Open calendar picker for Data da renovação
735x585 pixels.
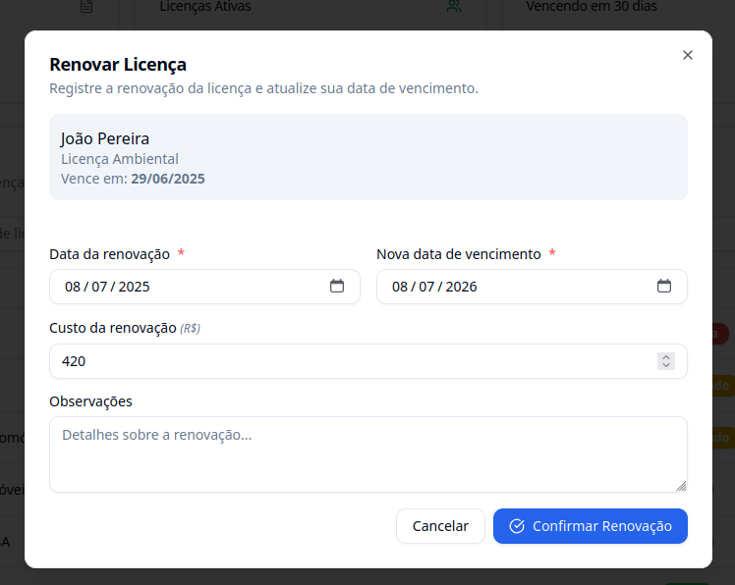pyautogui.click(x=337, y=286)
